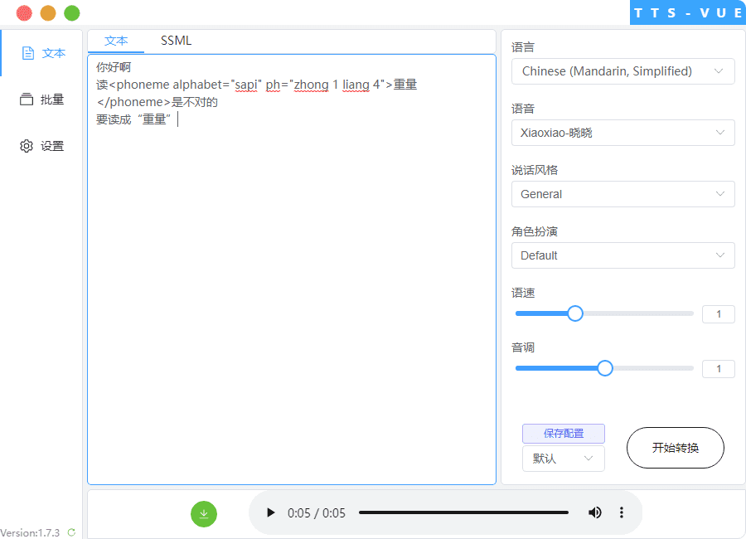Adjust the 语速 speech rate slider
The height and width of the screenshot is (539, 746).
pos(575,313)
